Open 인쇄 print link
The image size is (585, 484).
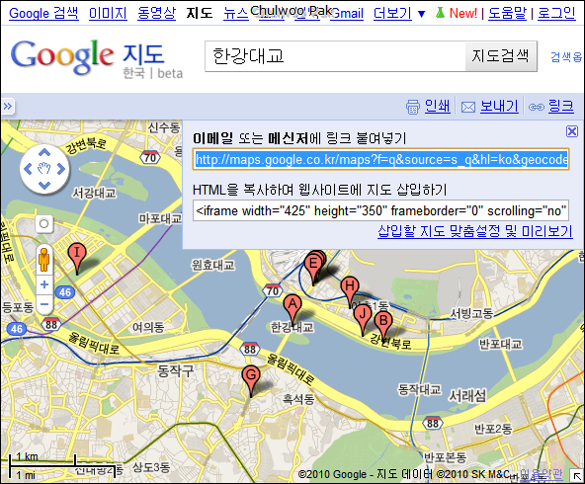click(x=437, y=107)
